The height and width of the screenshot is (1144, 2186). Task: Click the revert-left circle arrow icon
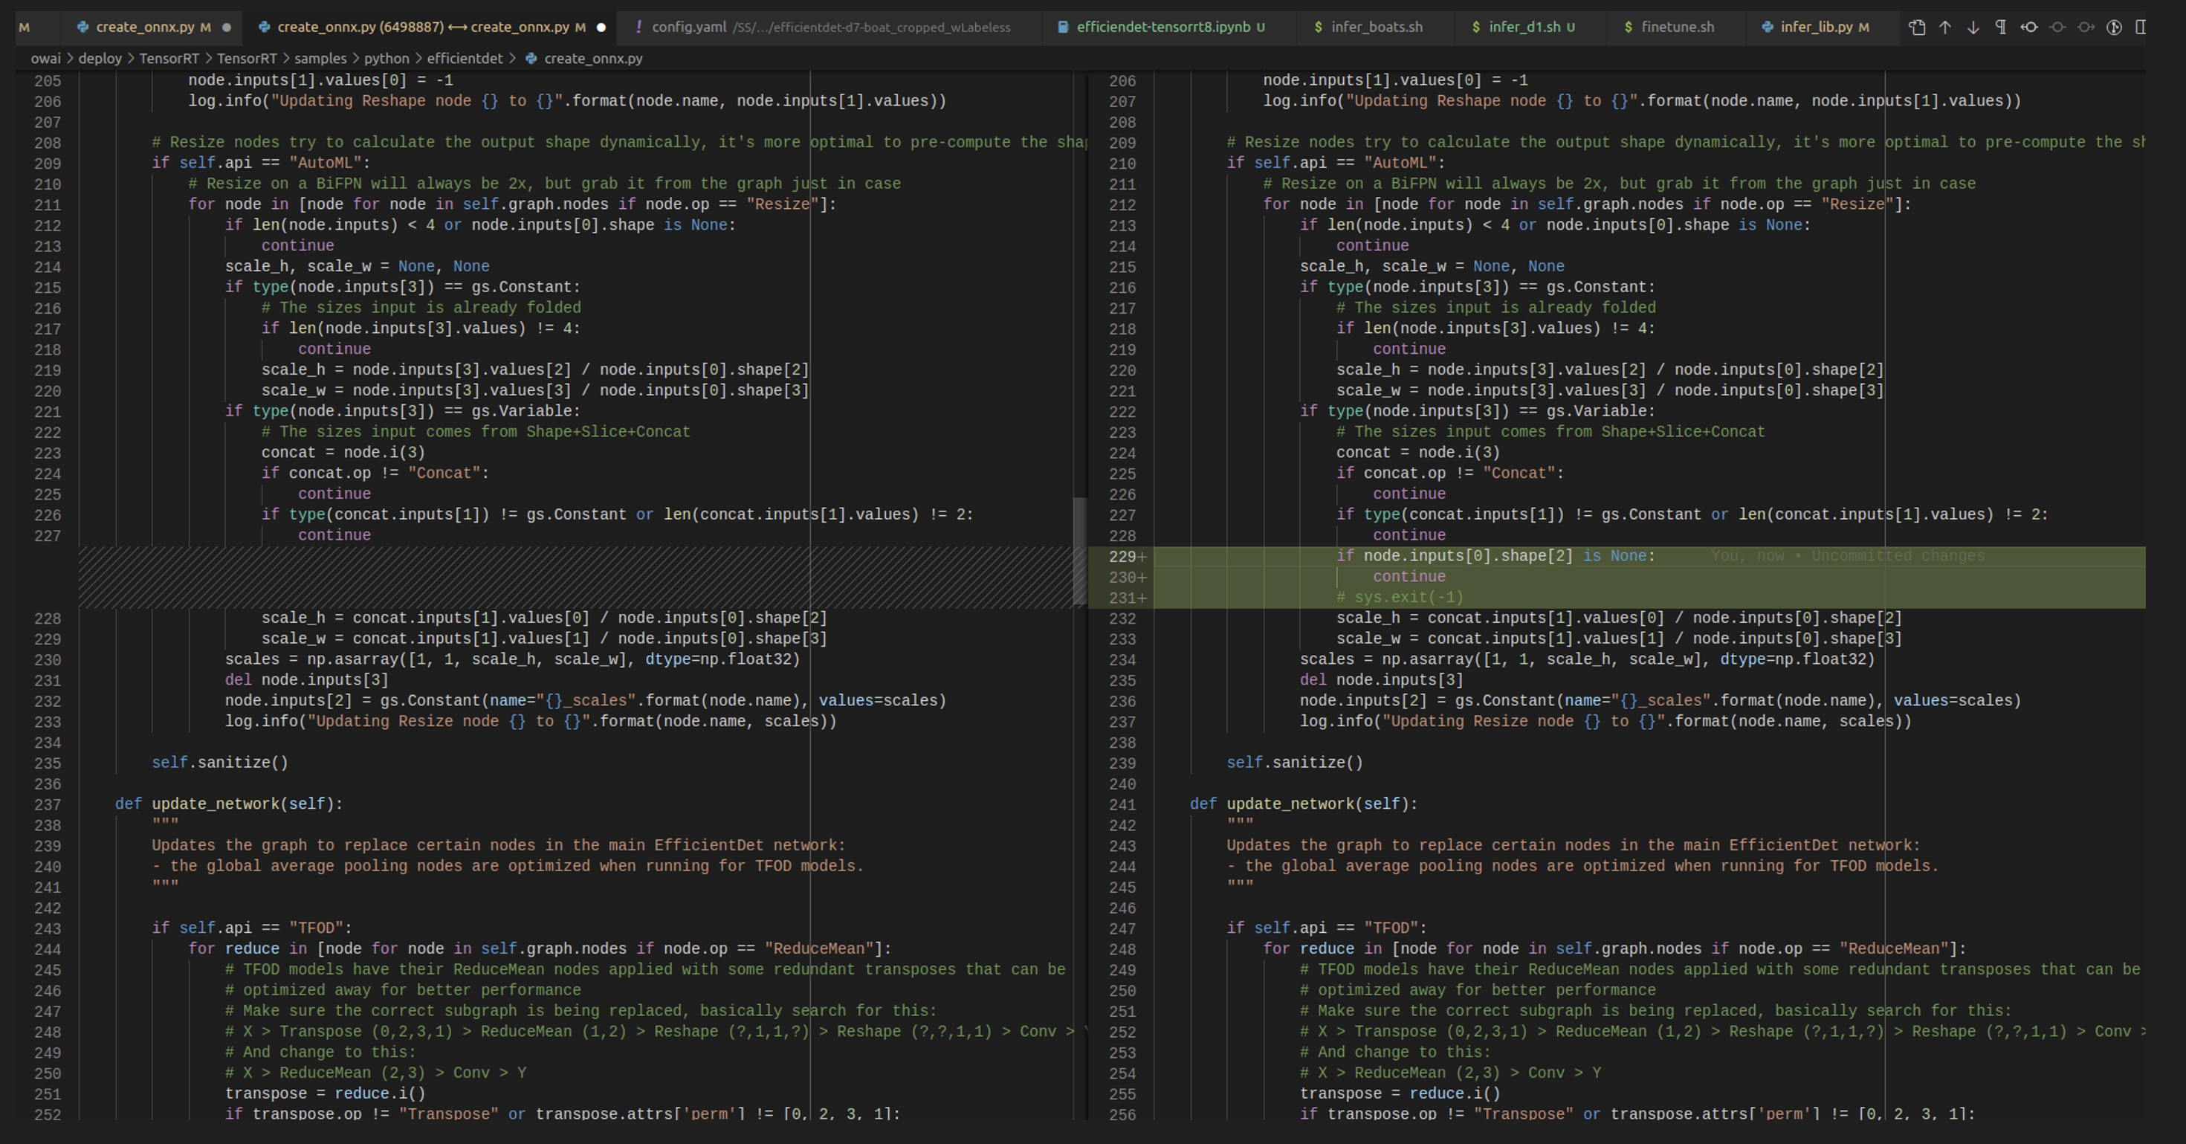pyautogui.click(x=2029, y=28)
